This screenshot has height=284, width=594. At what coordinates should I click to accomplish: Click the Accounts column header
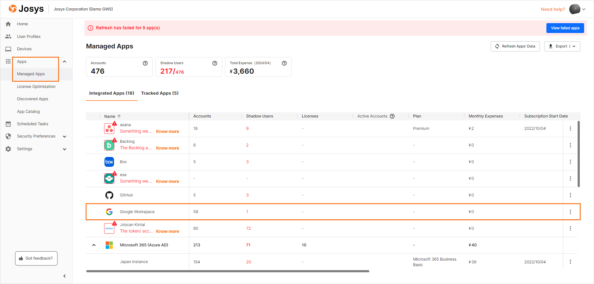(x=202, y=116)
